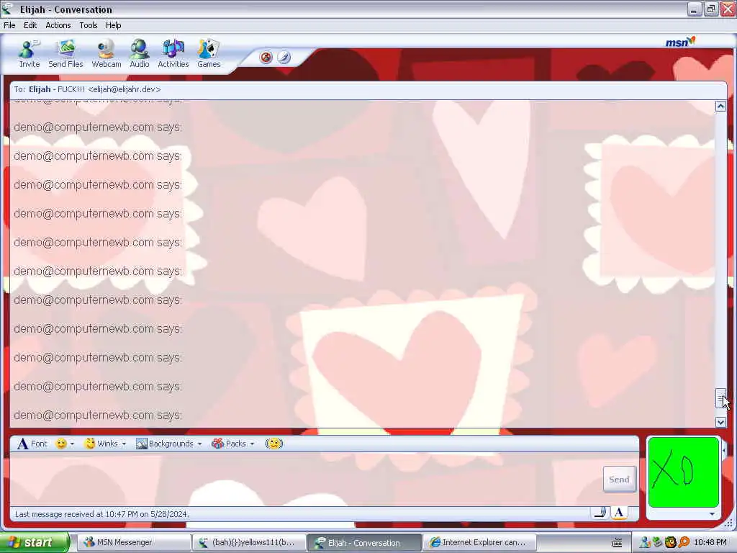Image resolution: width=737 pixels, height=553 pixels.
Task: Click in the message input box
Action: 305,479
